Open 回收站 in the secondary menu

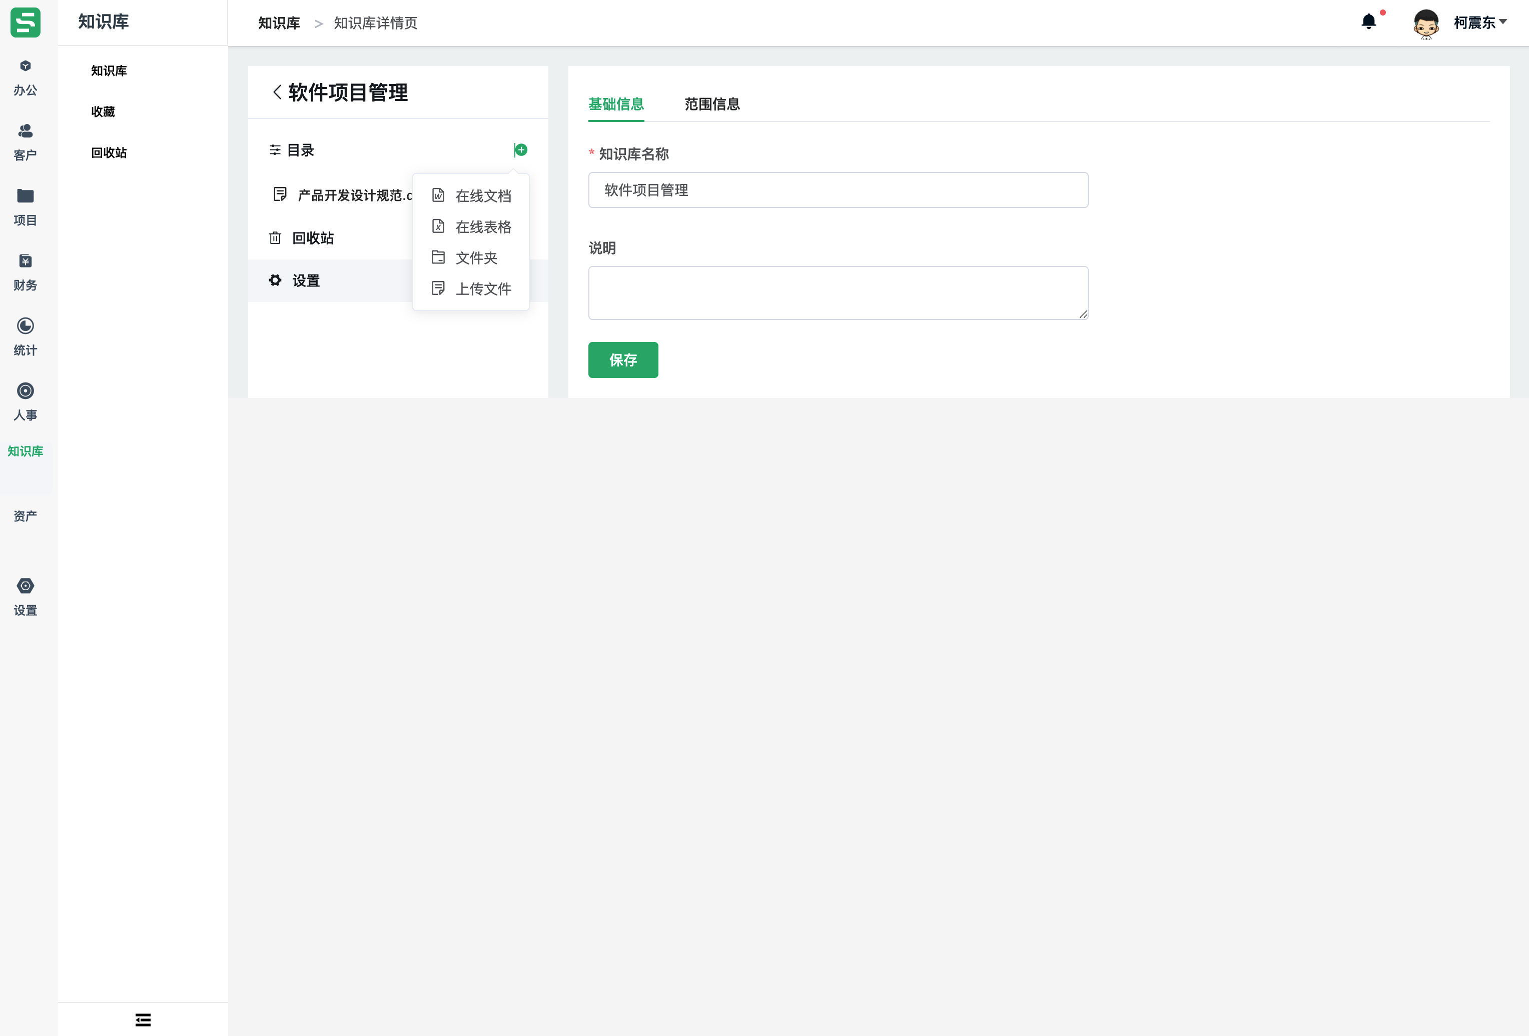(x=109, y=152)
